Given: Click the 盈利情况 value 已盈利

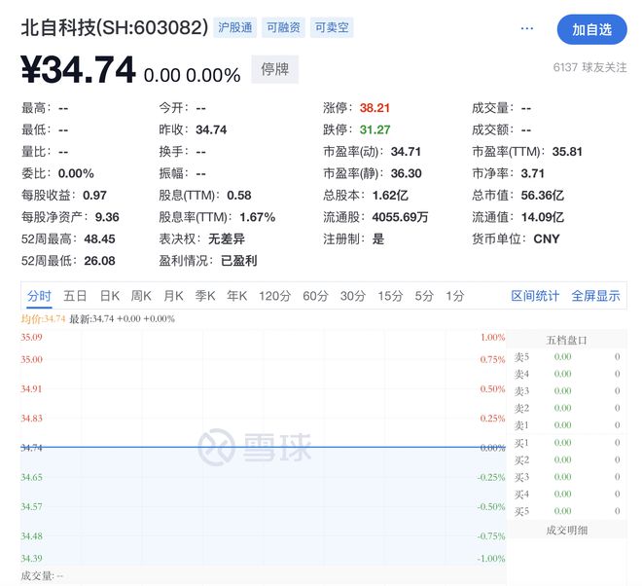Looking at the screenshot, I should (238, 261).
